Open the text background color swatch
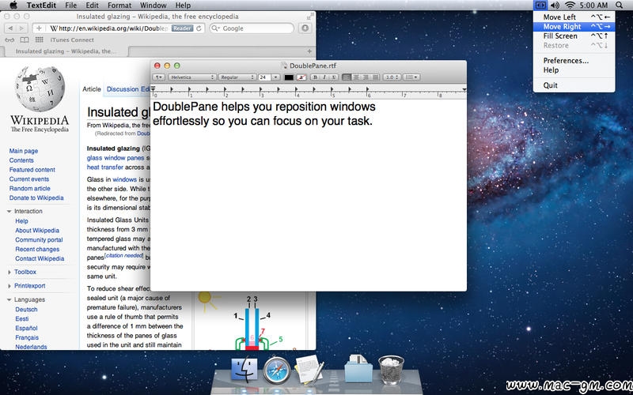The height and width of the screenshot is (395, 633). 301,77
